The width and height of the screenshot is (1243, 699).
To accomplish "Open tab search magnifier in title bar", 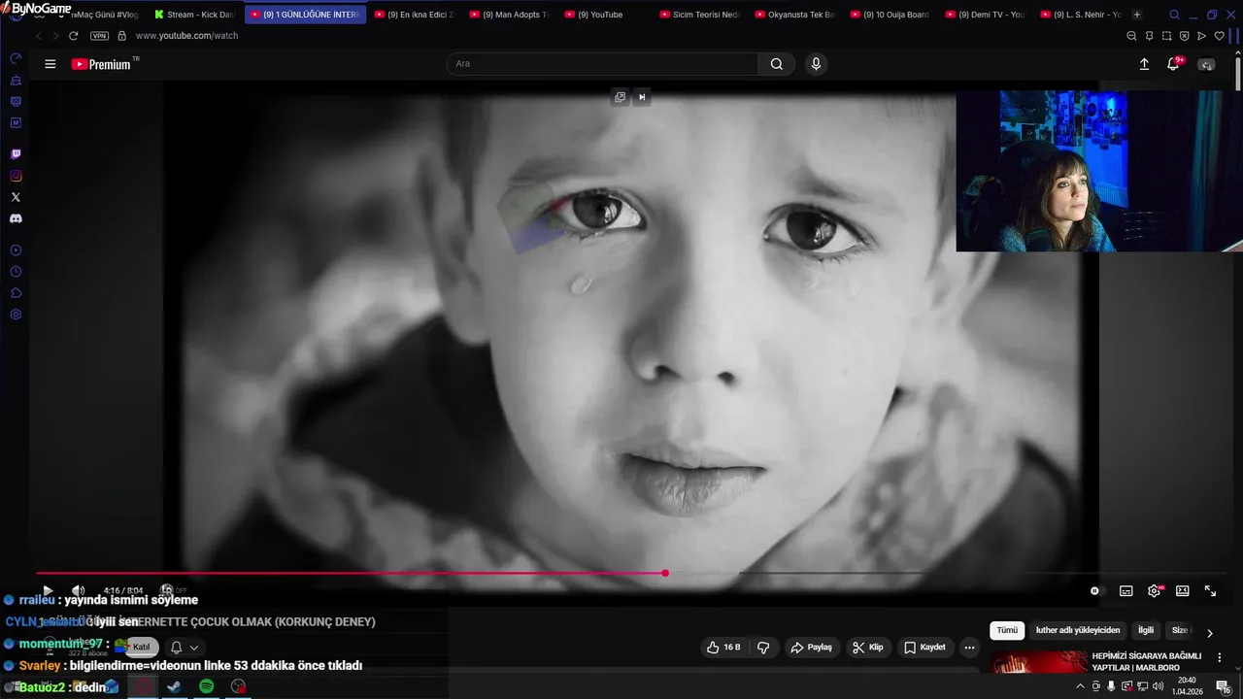I will (1174, 15).
